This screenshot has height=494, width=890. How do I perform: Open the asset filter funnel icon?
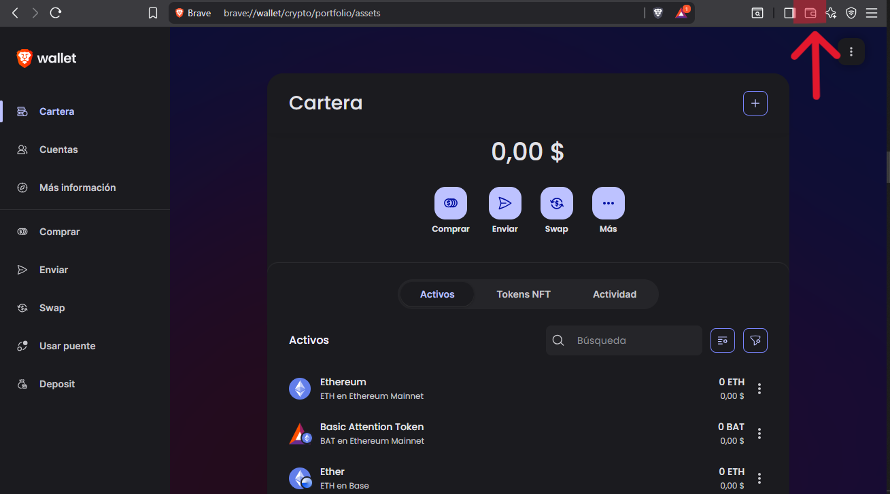pos(755,340)
